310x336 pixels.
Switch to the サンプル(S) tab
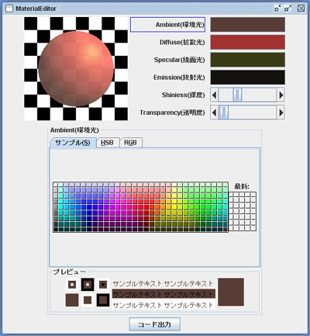pyautogui.click(x=73, y=143)
